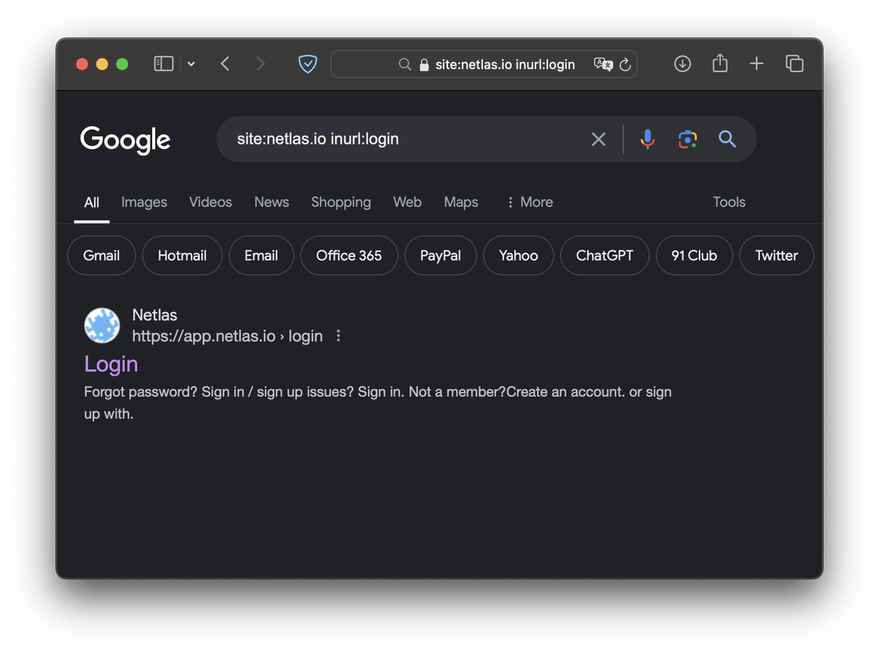This screenshot has height=653, width=879.
Task: Select the Gmail suggestion chip
Action: (x=101, y=255)
